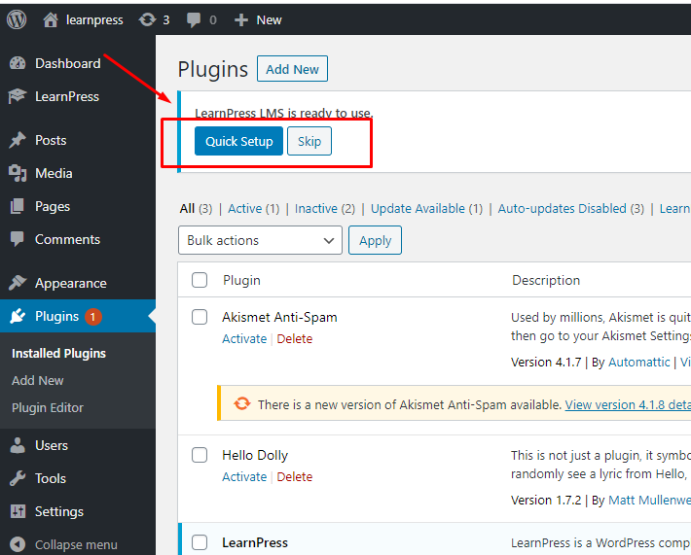The width and height of the screenshot is (691, 555).
Task: Click the LearnPress graduation cap icon
Action: tap(18, 96)
